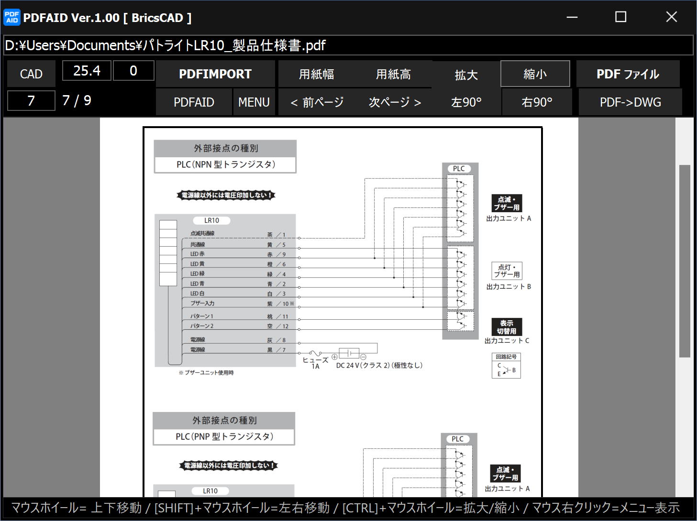Convert using the PDF->DWG button
This screenshot has width=697, height=521.
coord(631,102)
